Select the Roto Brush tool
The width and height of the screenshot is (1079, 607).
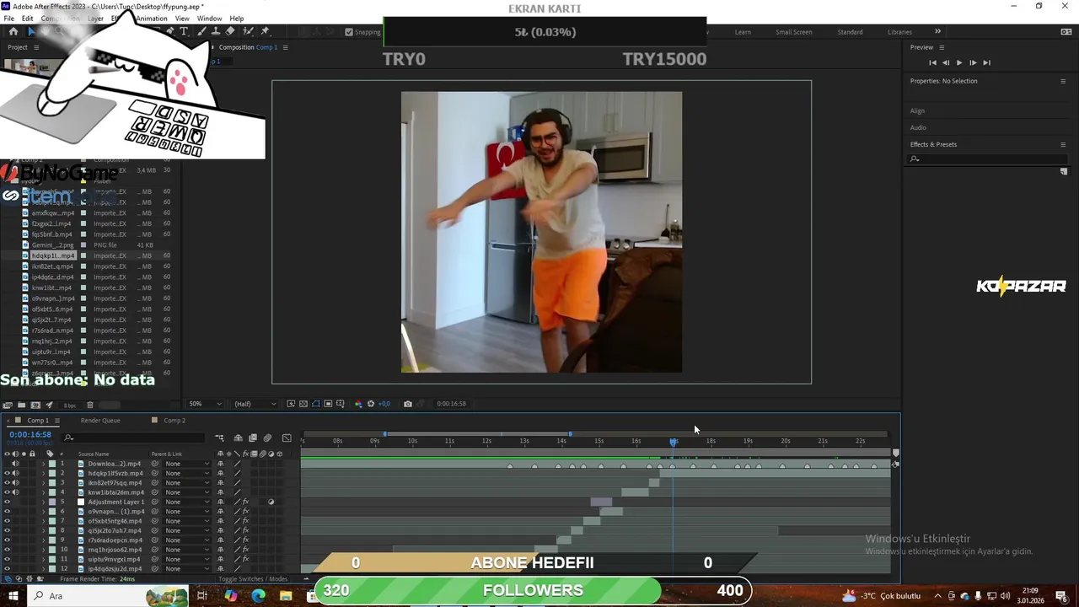249,31
